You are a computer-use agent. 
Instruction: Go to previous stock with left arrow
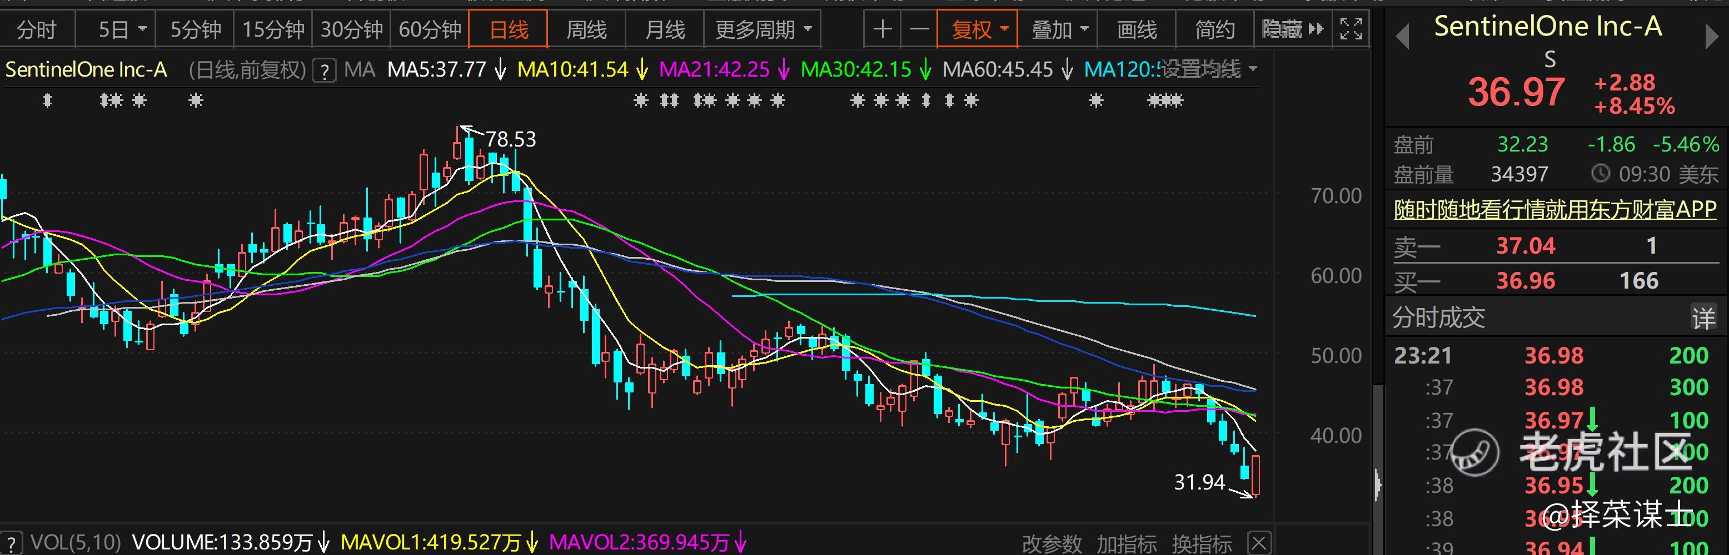(1402, 37)
